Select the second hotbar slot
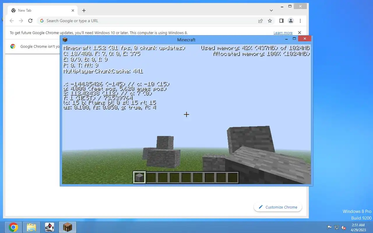The image size is (373, 233). [x=151, y=177]
